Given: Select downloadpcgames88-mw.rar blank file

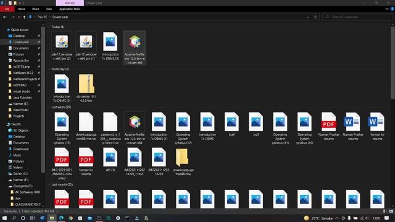Looking at the screenshot, I should tap(86, 122).
